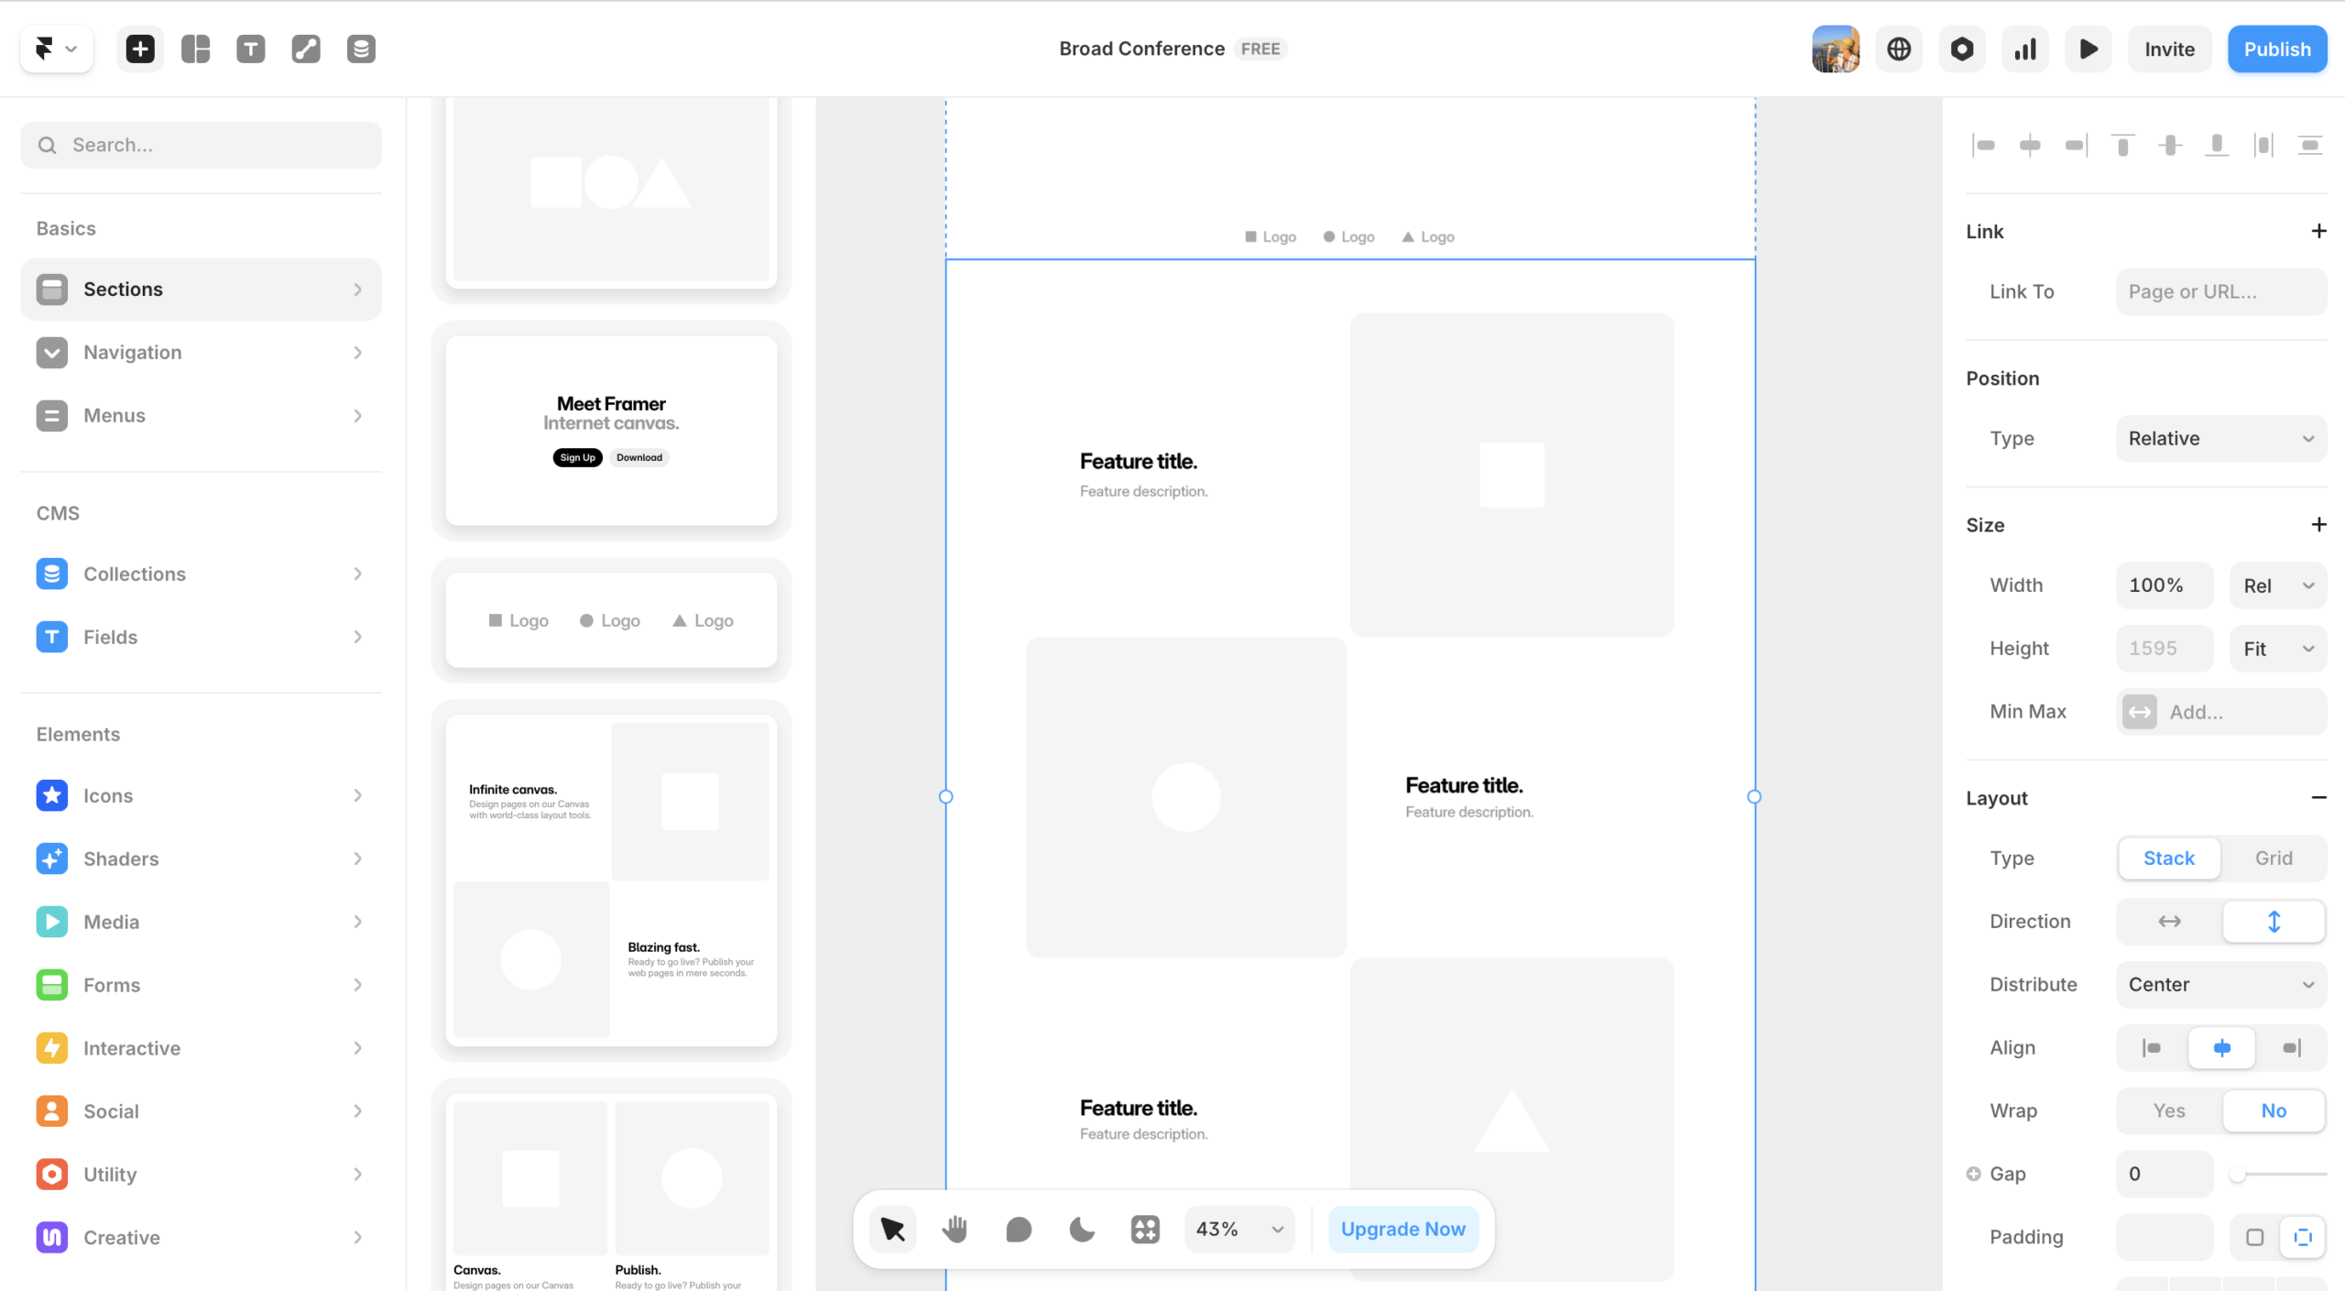Open the Shaders category
This screenshot has width=2345, height=1291.
click(201, 859)
